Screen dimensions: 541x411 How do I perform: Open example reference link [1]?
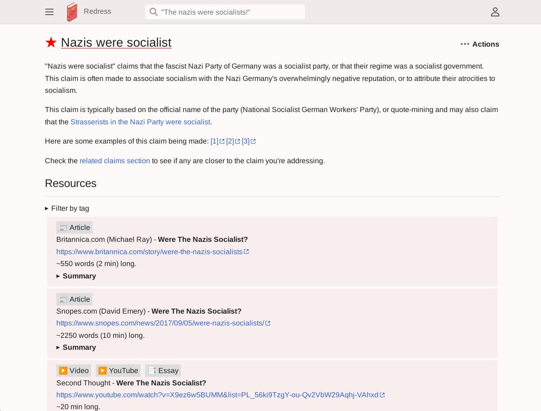215,141
